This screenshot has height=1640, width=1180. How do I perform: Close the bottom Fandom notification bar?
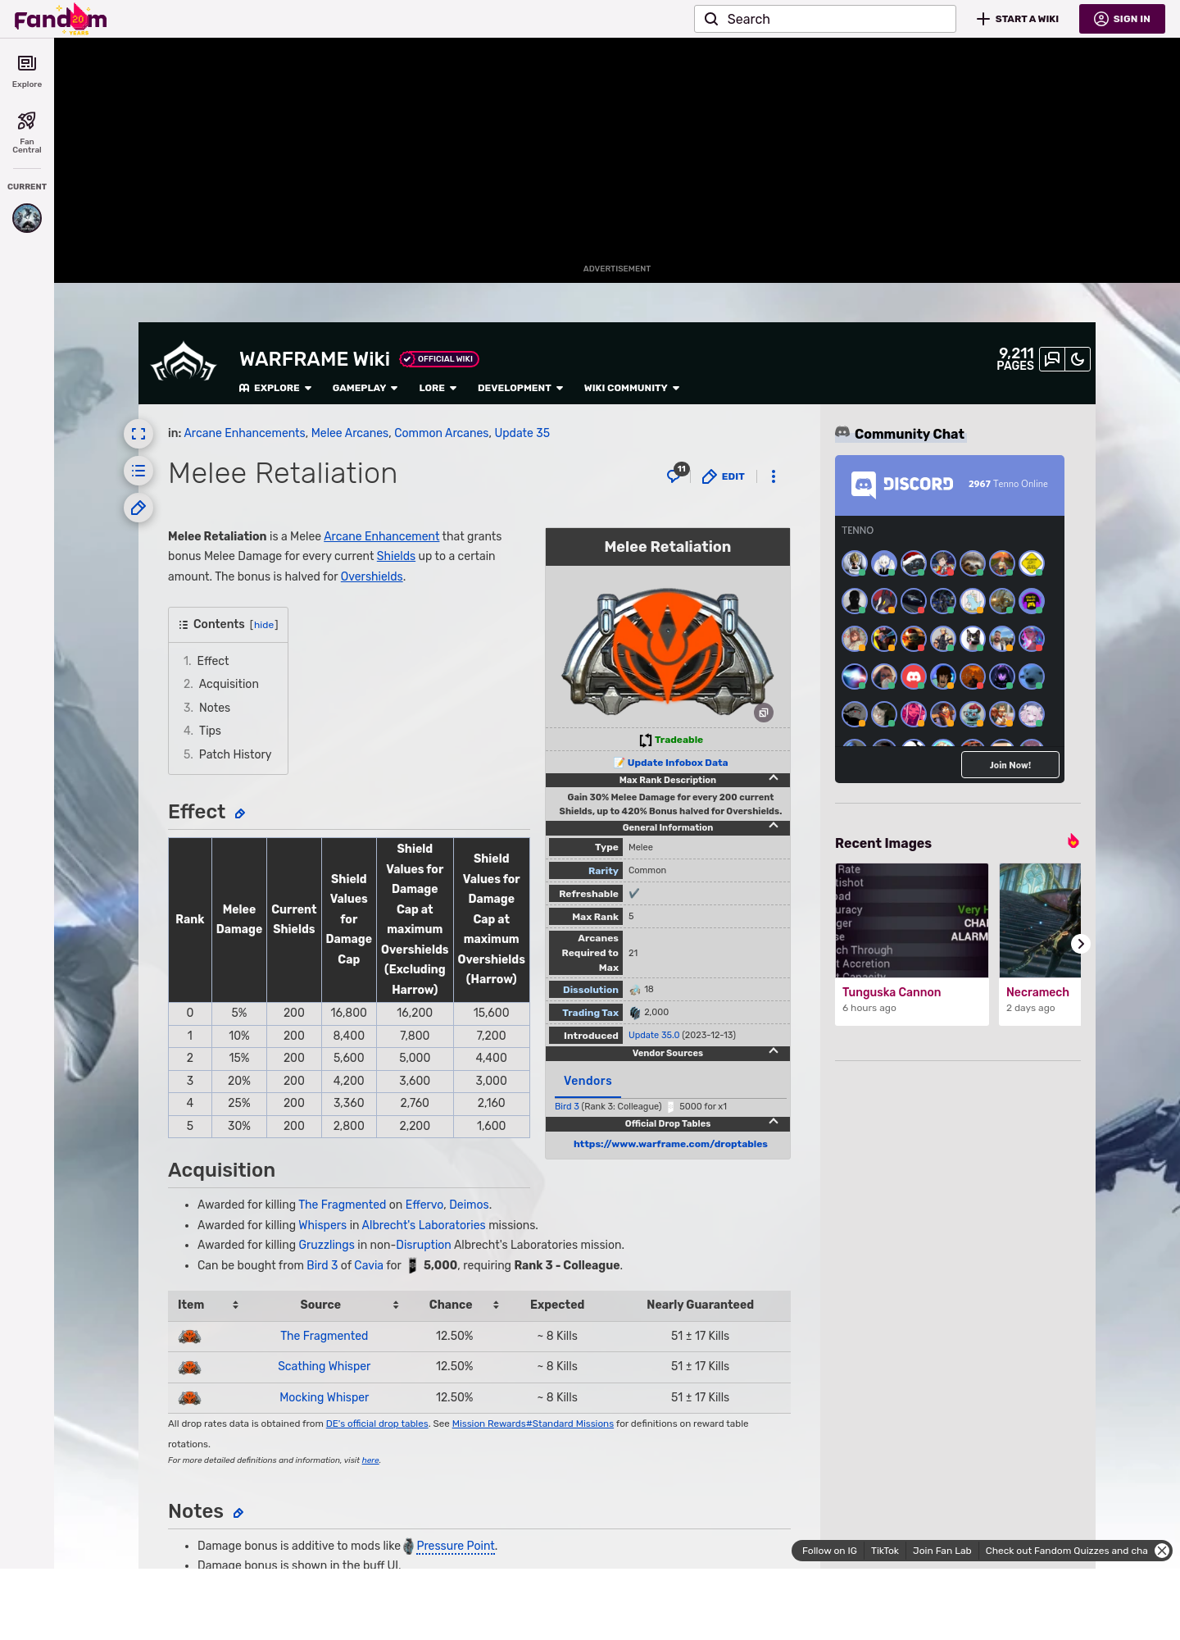click(x=1162, y=1551)
